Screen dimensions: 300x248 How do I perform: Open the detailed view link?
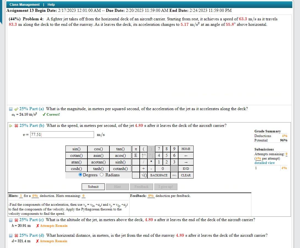click(264, 163)
